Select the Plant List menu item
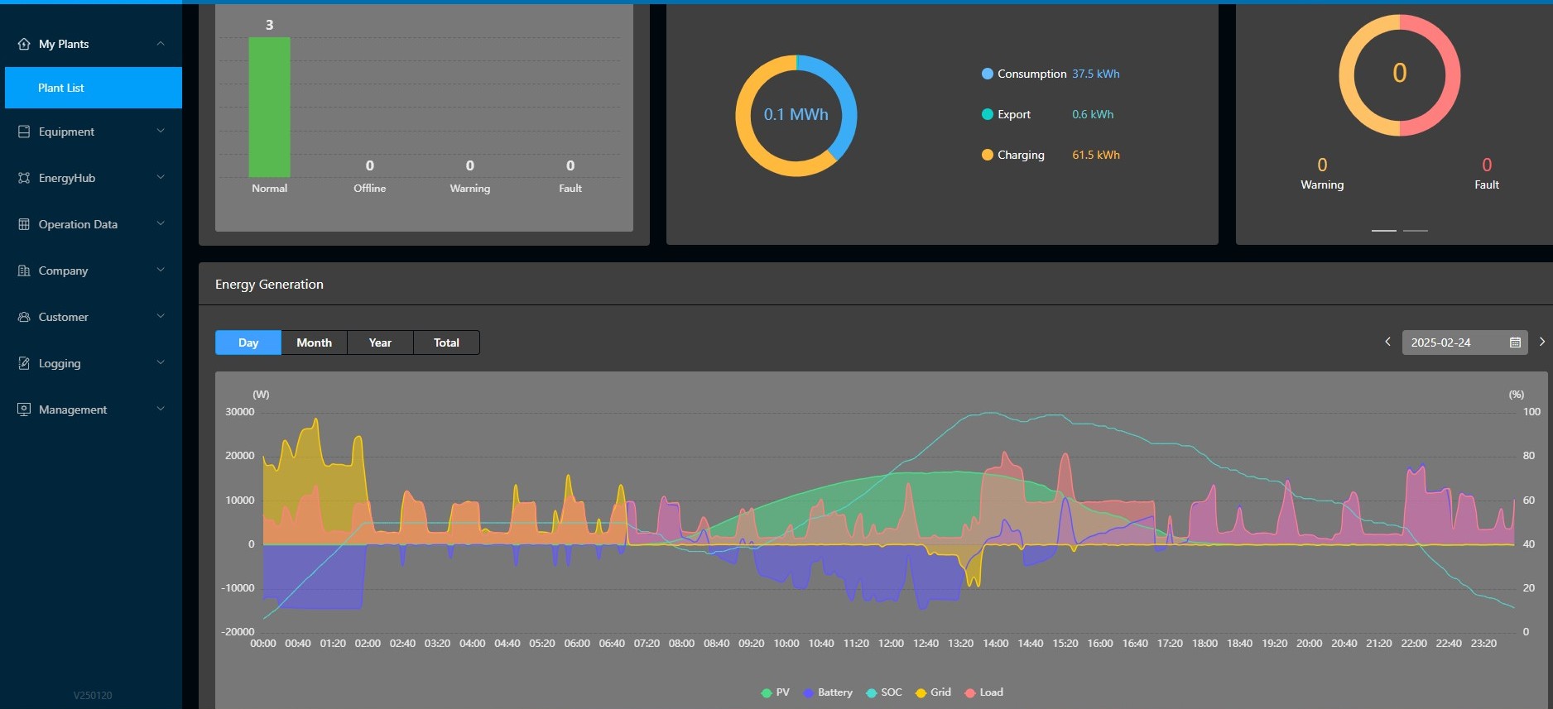This screenshot has height=709, width=1553. point(61,88)
